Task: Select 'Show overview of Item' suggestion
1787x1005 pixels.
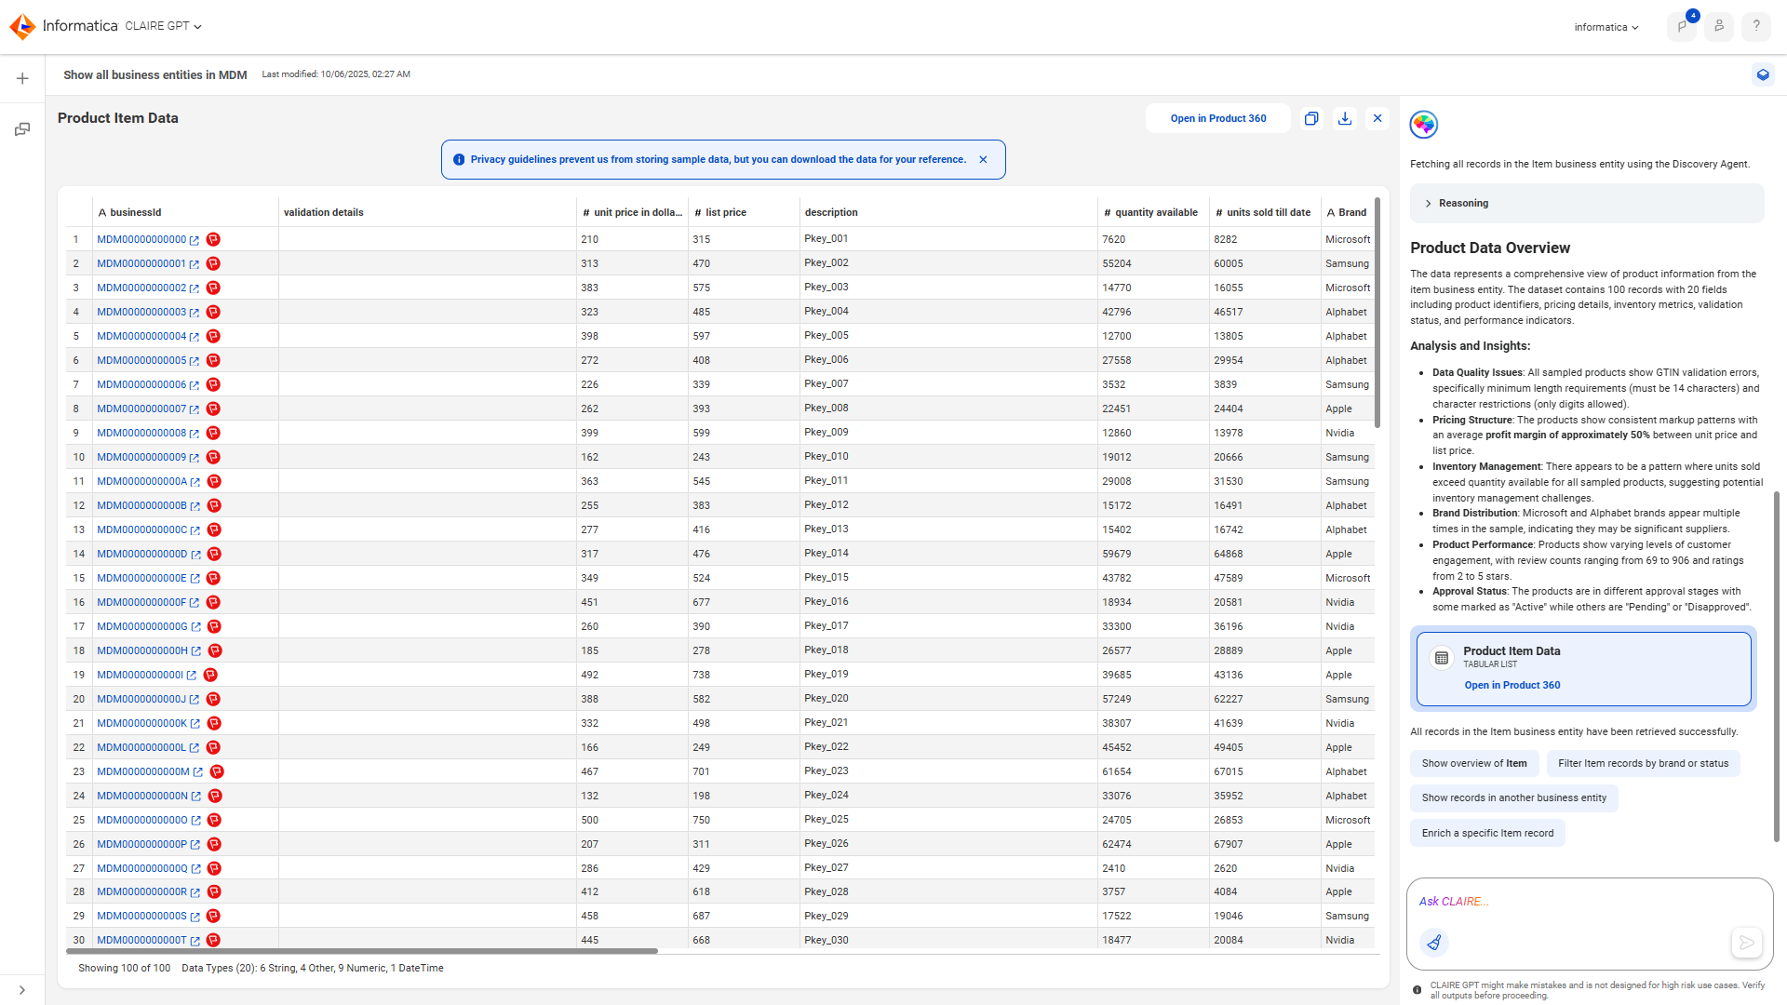Action: [1474, 763]
